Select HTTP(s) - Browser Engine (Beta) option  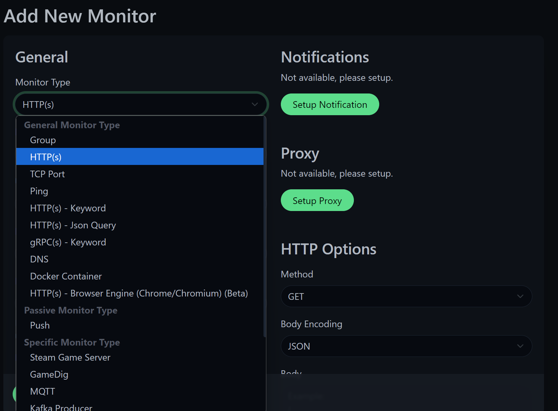pyautogui.click(x=139, y=293)
